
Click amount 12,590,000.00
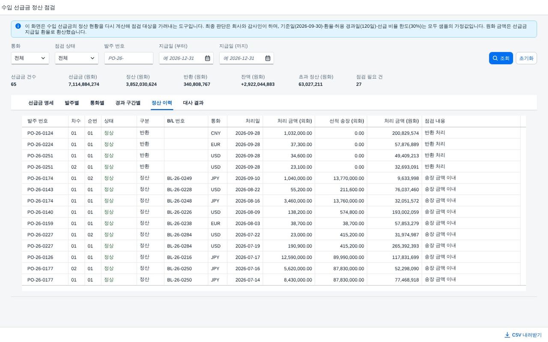(x=296, y=257)
